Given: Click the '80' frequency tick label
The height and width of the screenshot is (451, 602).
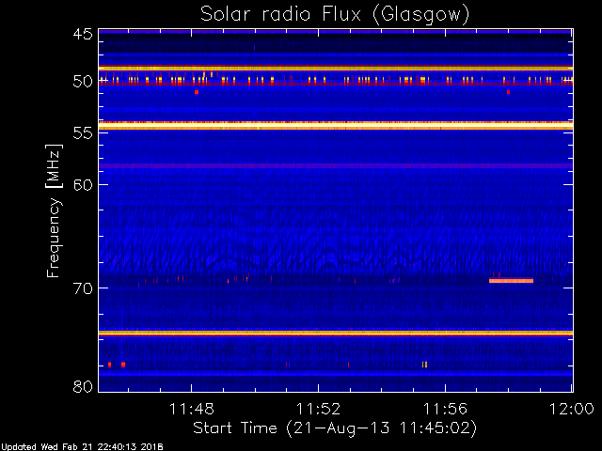Looking at the screenshot, I should click(x=83, y=386).
